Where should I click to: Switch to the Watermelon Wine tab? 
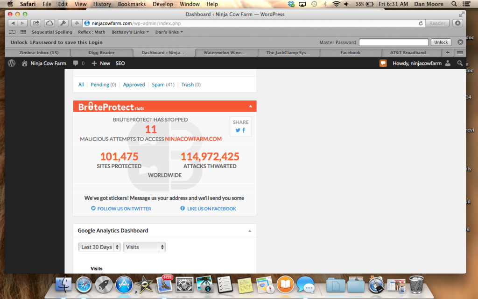point(225,52)
